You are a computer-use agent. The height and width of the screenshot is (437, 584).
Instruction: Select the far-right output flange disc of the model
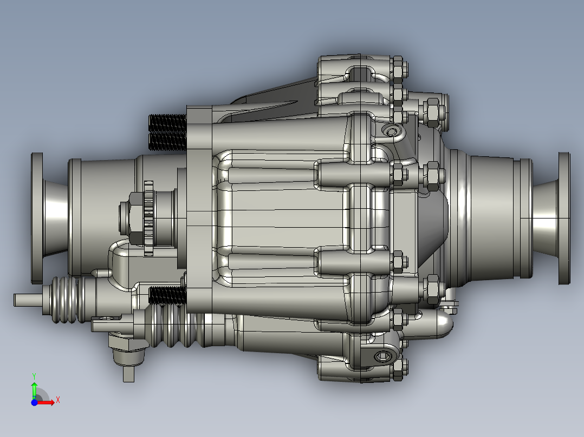pyautogui.click(x=564, y=219)
